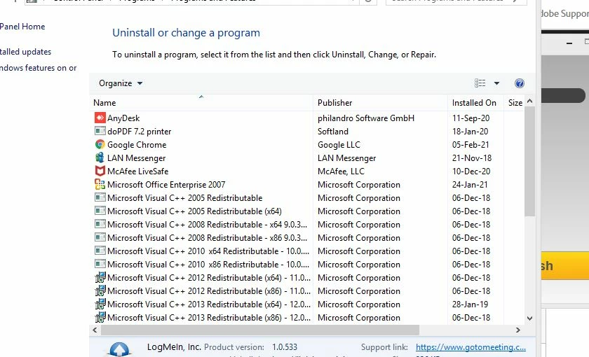Click the Google Chrome icon in list
The width and height of the screenshot is (589, 357).
point(100,144)
